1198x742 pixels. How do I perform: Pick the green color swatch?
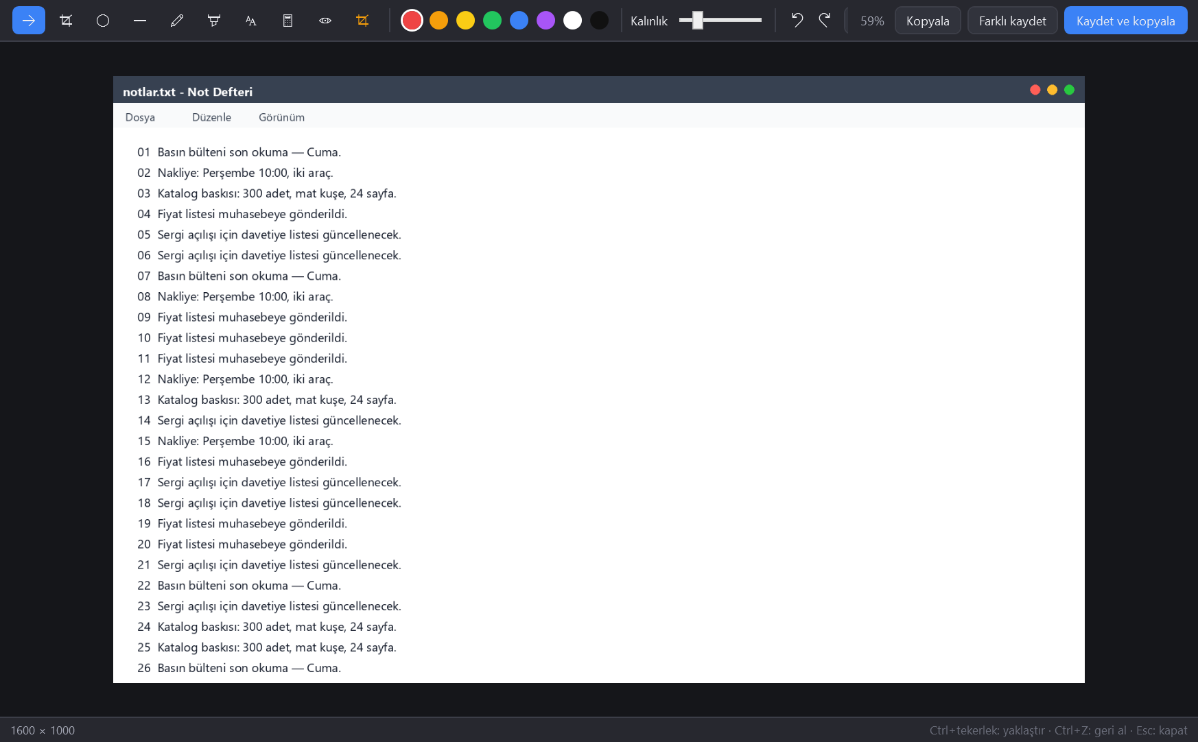click(x=492, y=21)
